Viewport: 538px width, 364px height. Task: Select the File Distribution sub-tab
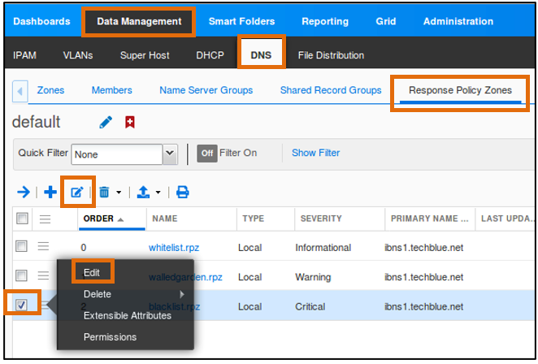point(331,55)
